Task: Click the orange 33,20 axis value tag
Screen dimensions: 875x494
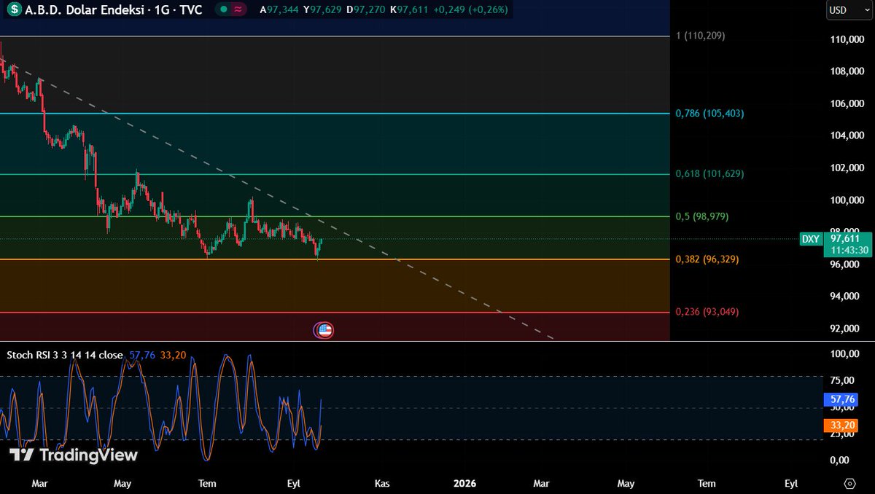Action: 841,426
